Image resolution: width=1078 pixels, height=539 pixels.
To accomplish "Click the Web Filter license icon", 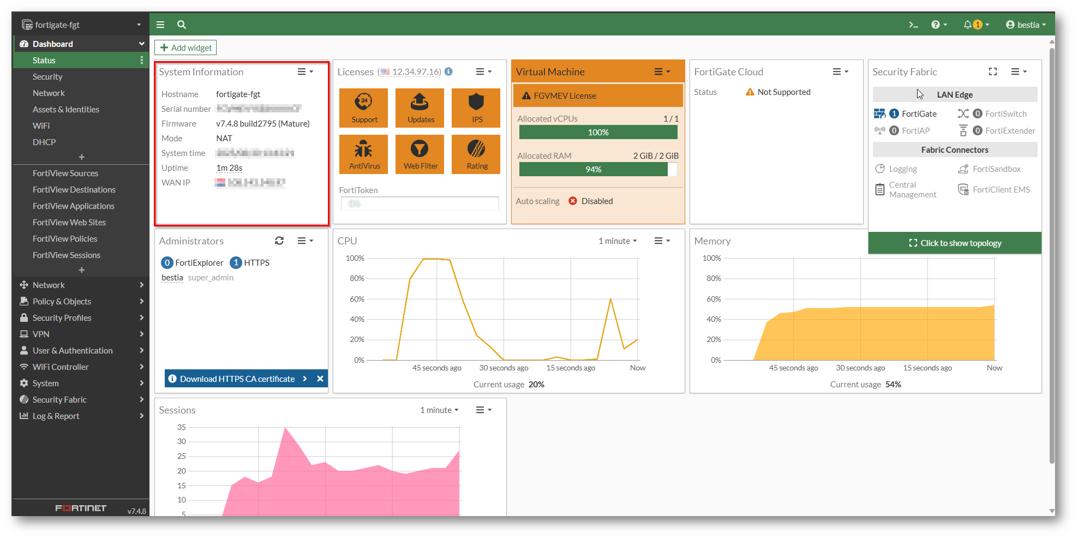I will 420,154.
